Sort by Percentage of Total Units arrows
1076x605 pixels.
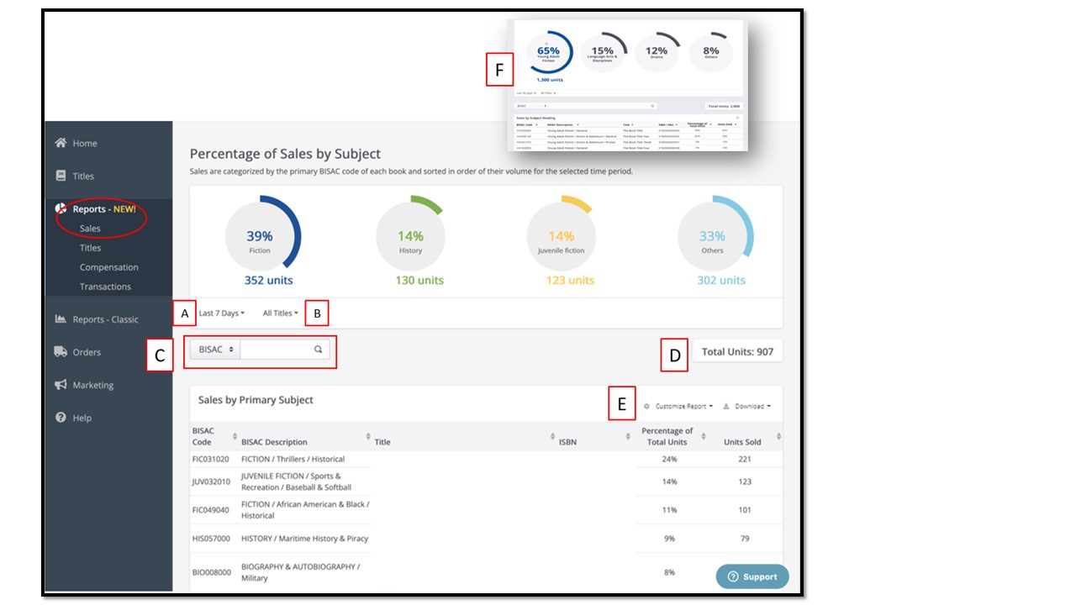point(704,436)
